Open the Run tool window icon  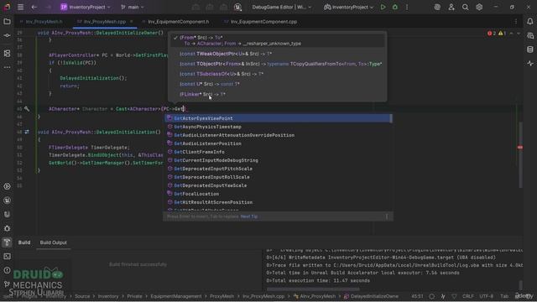(x=7, y=186)
